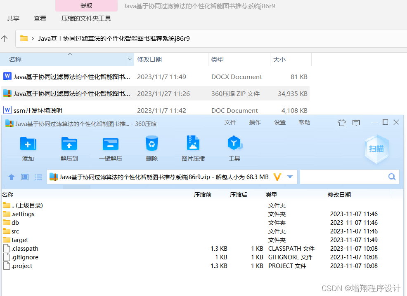Click the 'DOC Document' type cell

234,111
